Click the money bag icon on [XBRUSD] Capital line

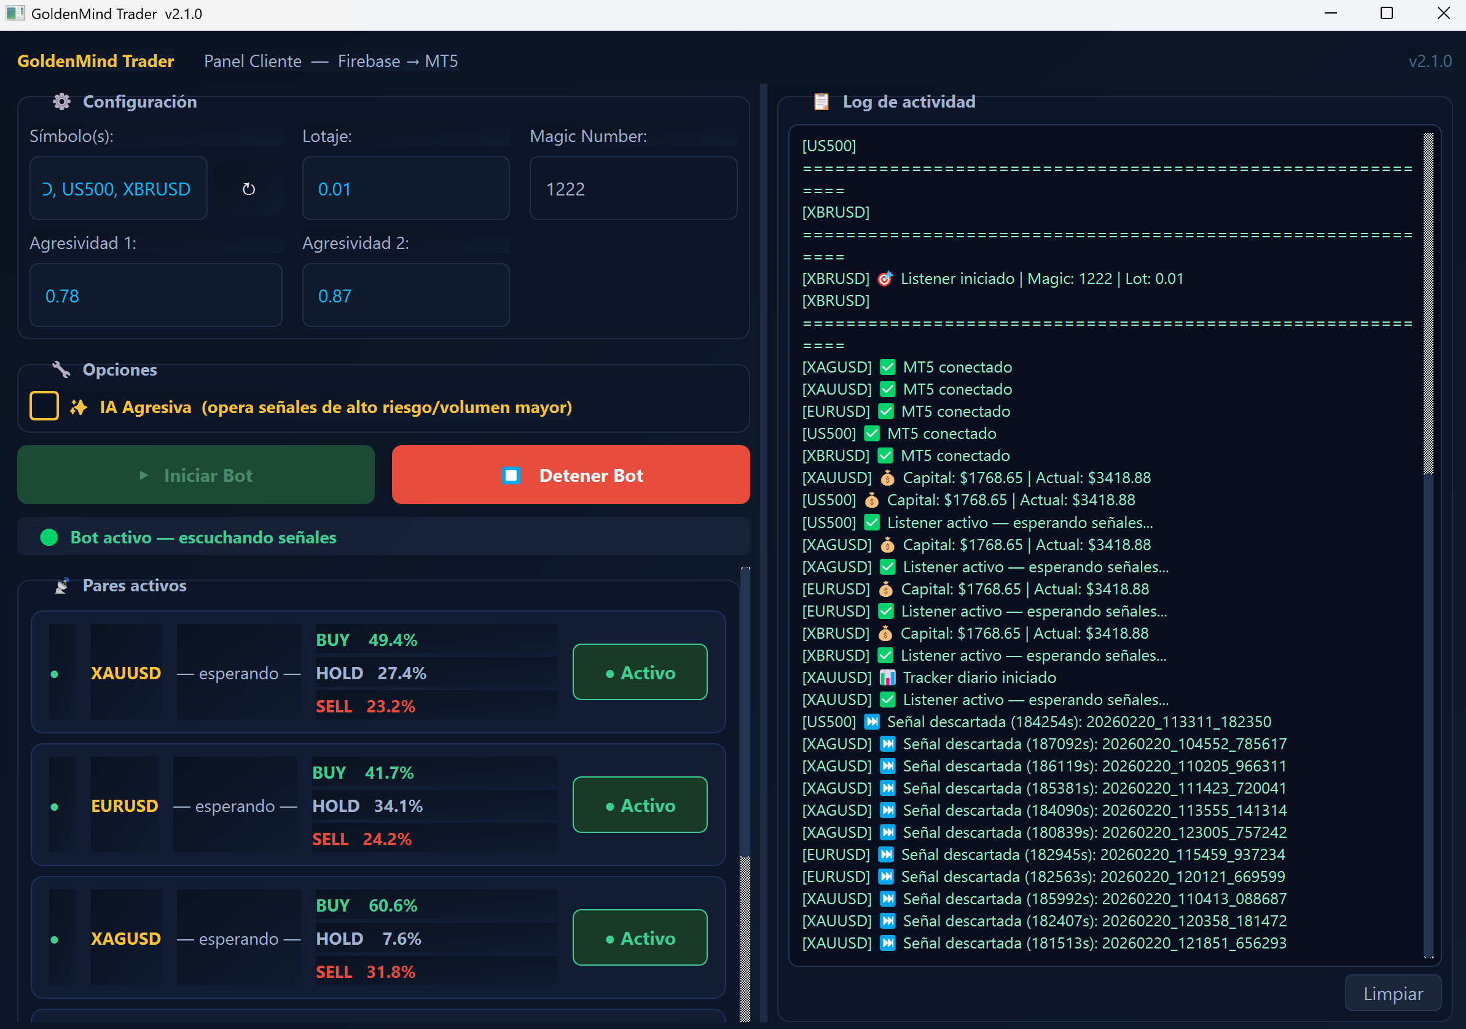pos(885,634)
